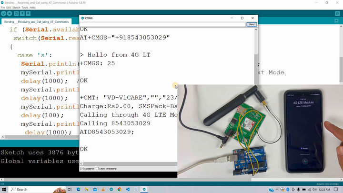
Task: Open the Tools menu
Action: [x=25, y=8]
